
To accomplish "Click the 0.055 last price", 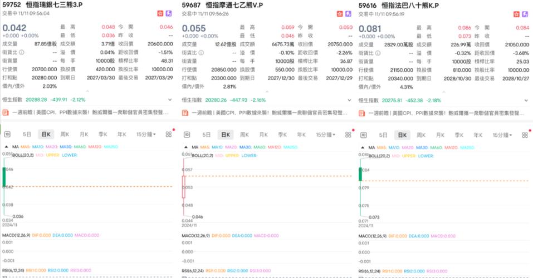I will [194, 28].
